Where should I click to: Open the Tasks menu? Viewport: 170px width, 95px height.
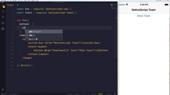29,1
